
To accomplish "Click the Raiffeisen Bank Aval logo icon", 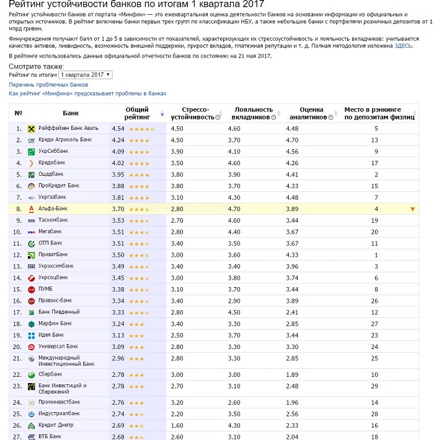I will pyautogui.click(x=31, y=129).
